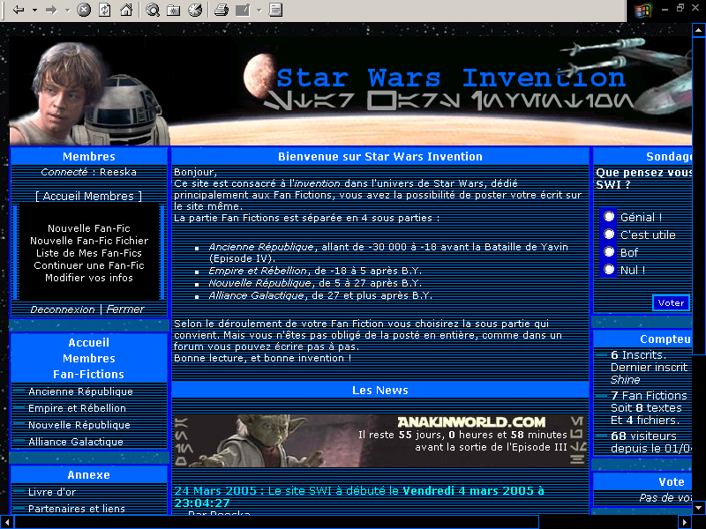Open Membres in the navigation menu
Viewport: 706px width, 529px height.
coord(89,359)
